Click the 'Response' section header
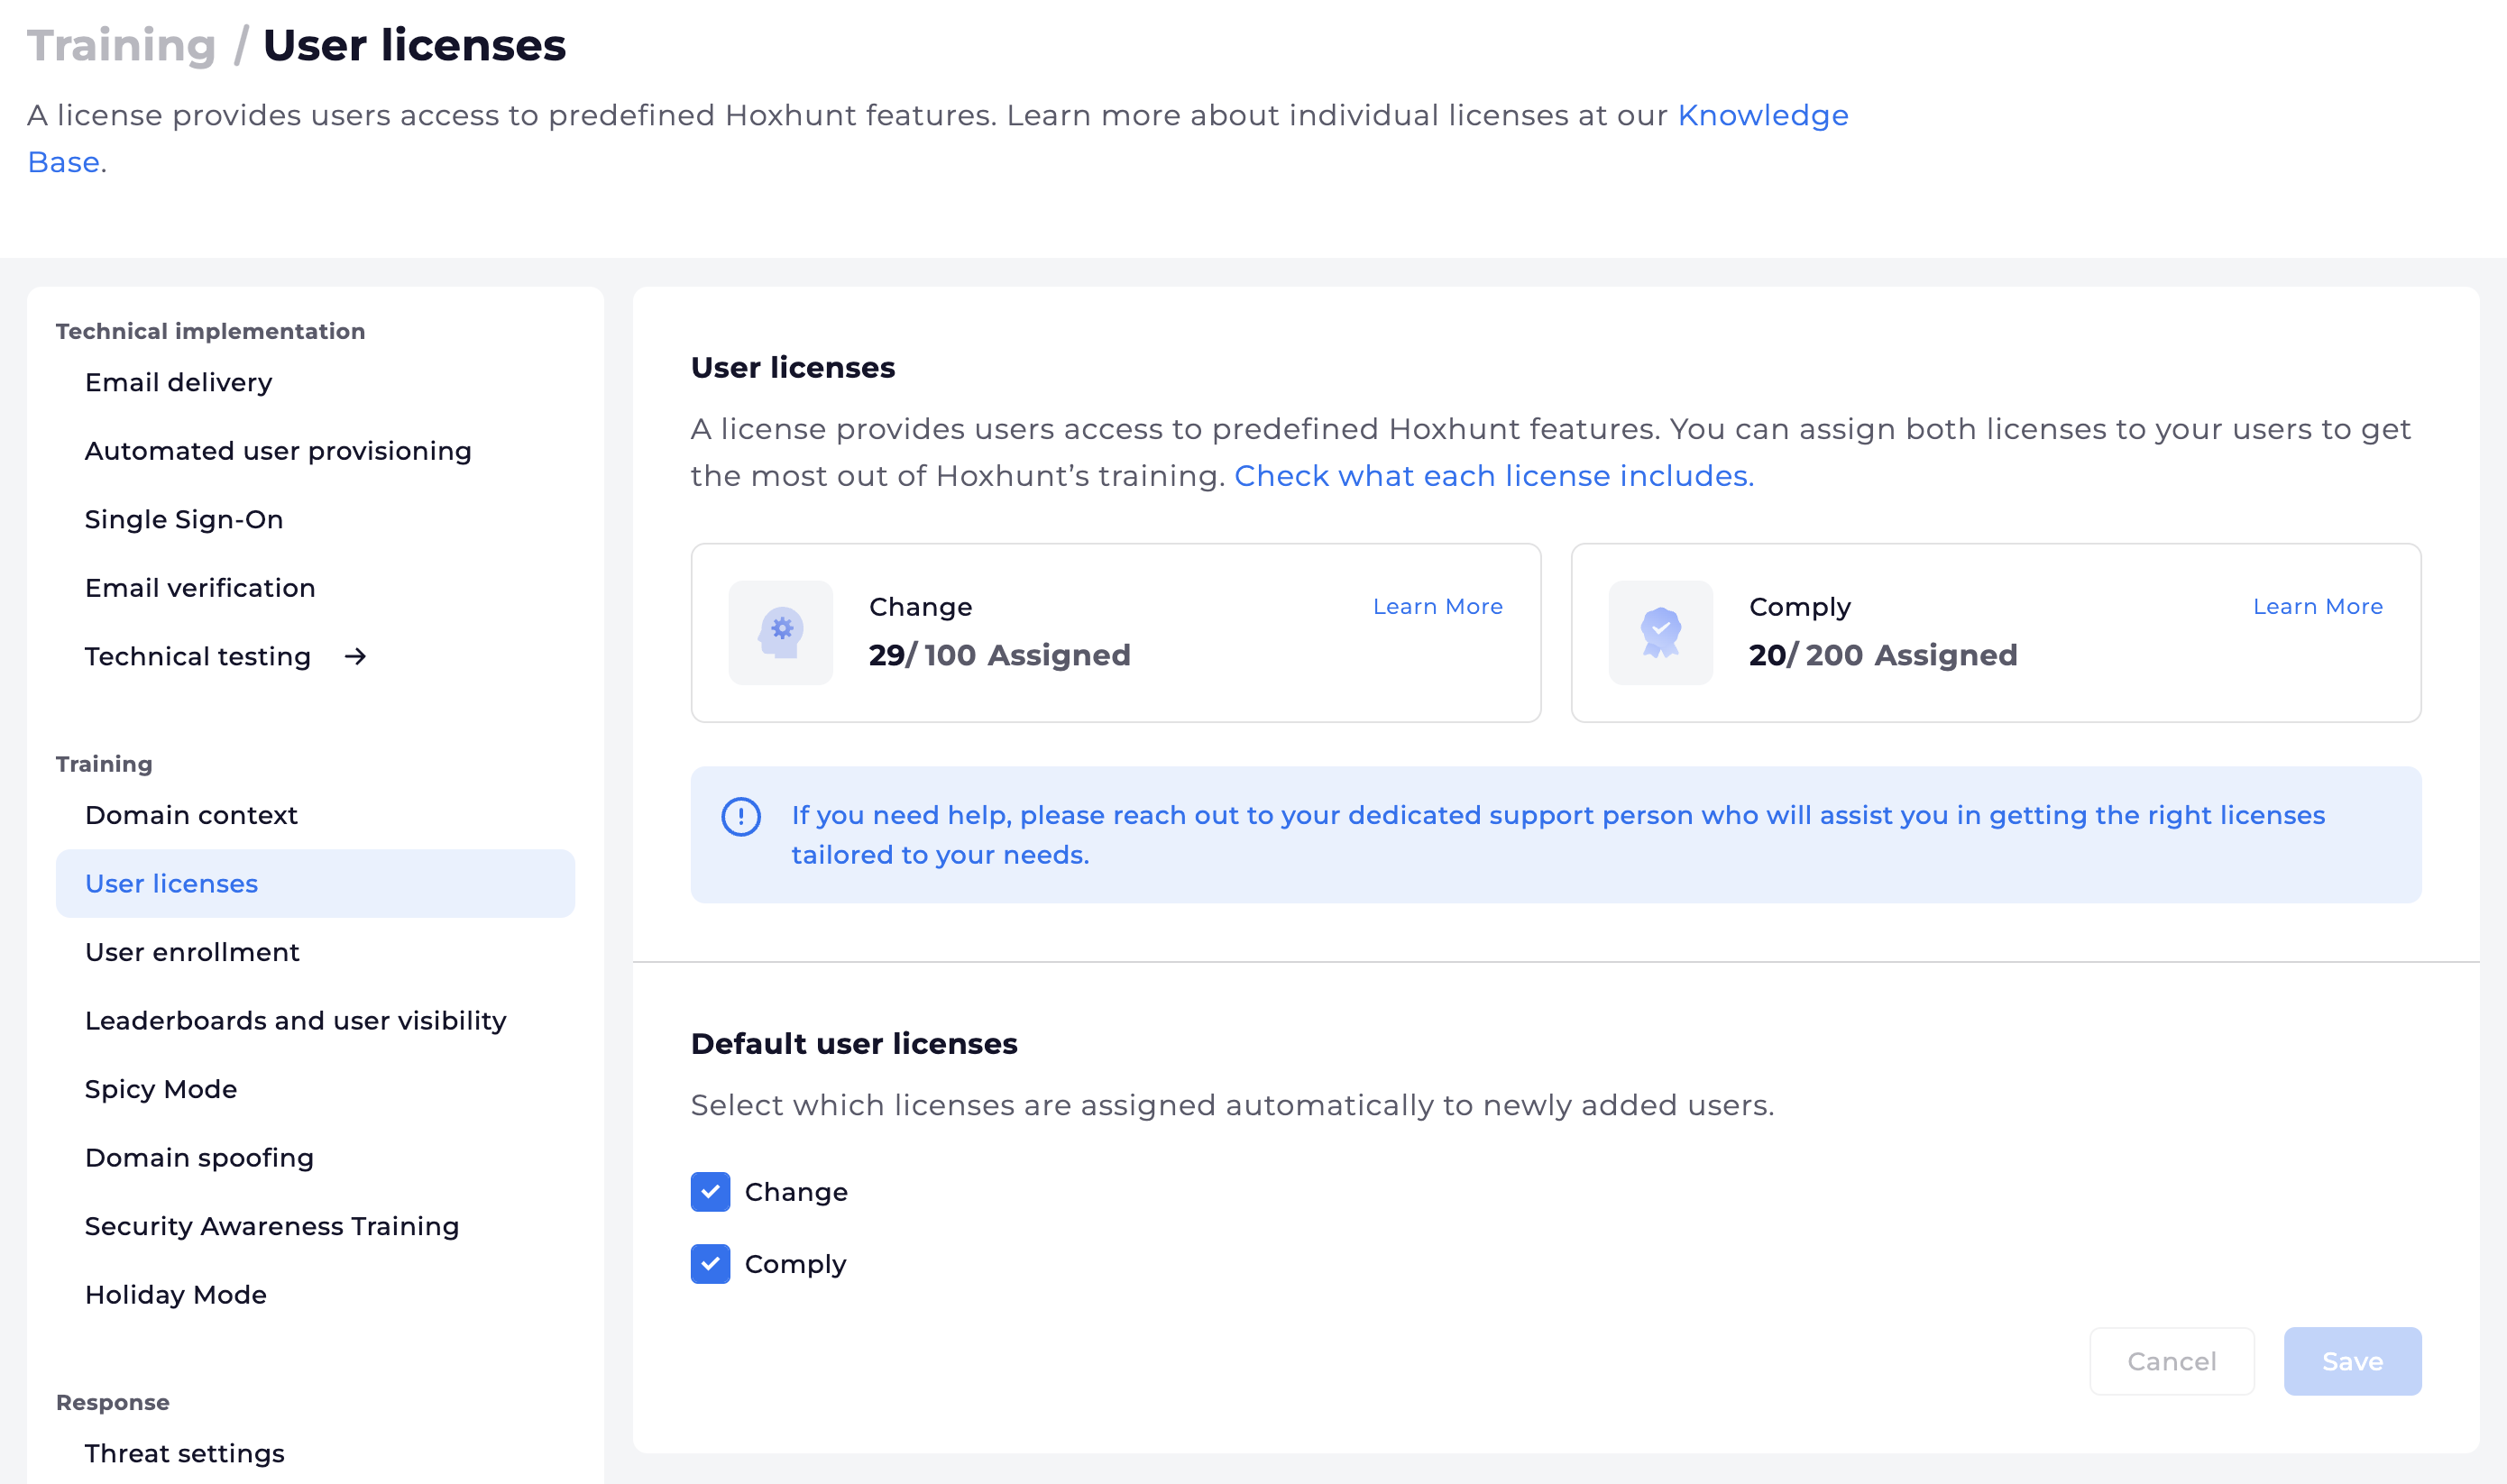Screen dimensions: 2507x1484 pos(112,1402)
